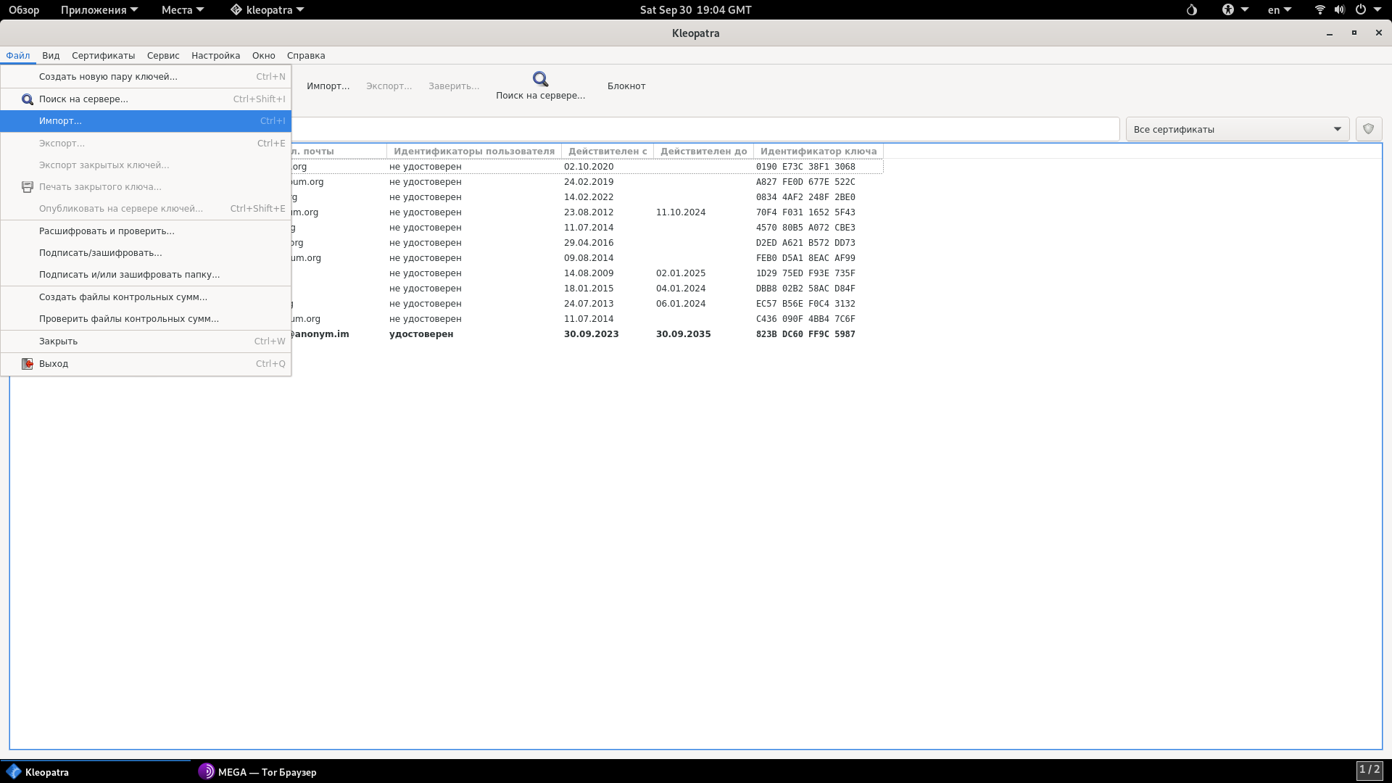Expand the Приложения menu in the top bar

(x=99, y=10)
